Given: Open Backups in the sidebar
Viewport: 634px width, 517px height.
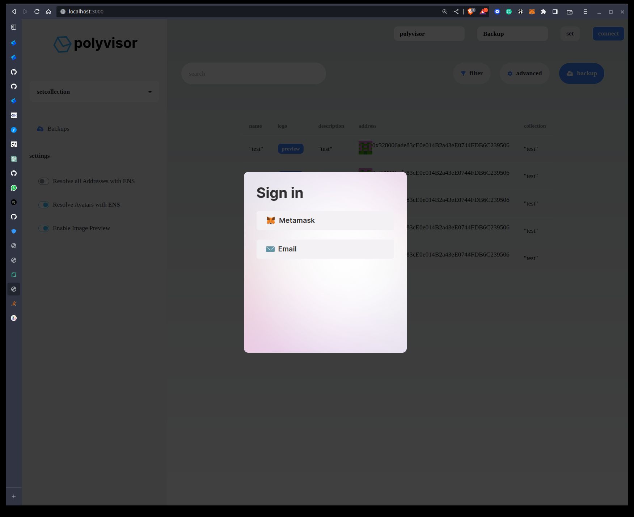Looking at the screenshot, I should click(53, 129).
